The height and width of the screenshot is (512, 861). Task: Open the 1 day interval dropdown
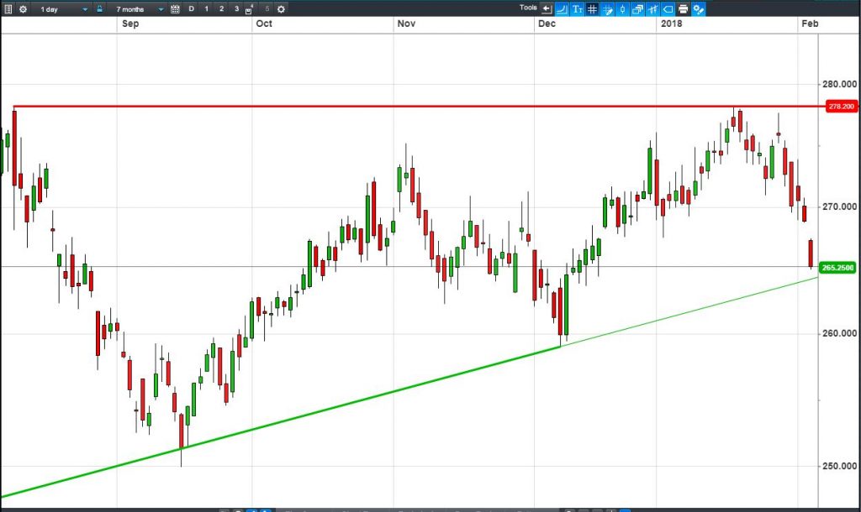(62, 9)
